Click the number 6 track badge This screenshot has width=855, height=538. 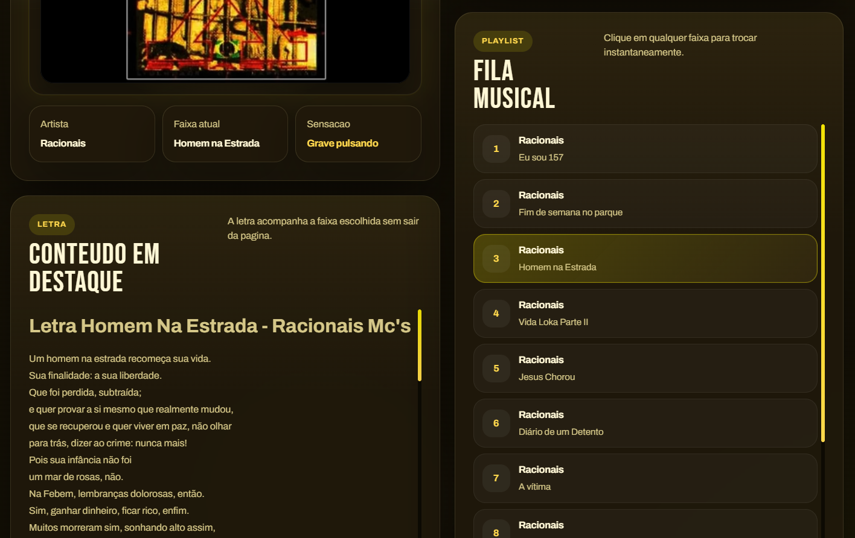pyautogui.click(x=496, y=423)
